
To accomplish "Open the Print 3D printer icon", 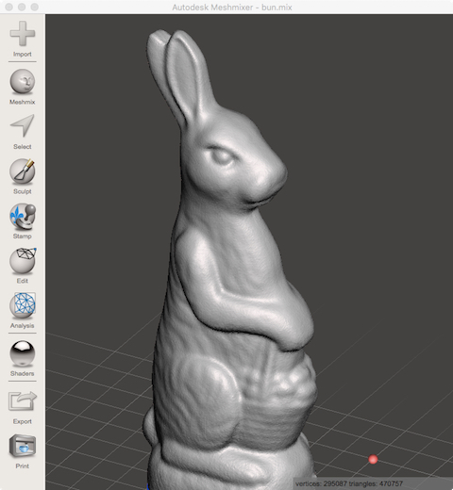I will 23,446.
